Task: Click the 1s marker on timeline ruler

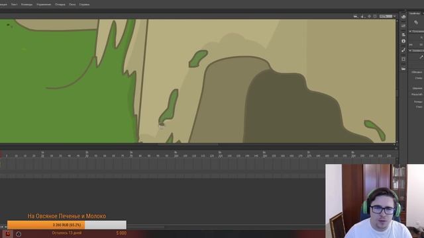Action: coord(42,153)
